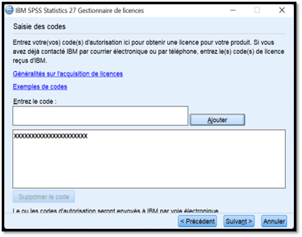Minimize the Gestionnaire de licences window
This screenshot has height=237, width=302.
pyautogui.click(x=232, y=10)
